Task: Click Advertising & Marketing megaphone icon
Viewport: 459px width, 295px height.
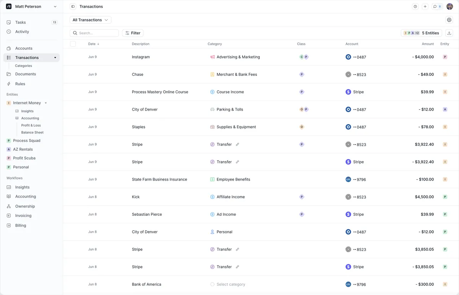Action: point(212,57)
